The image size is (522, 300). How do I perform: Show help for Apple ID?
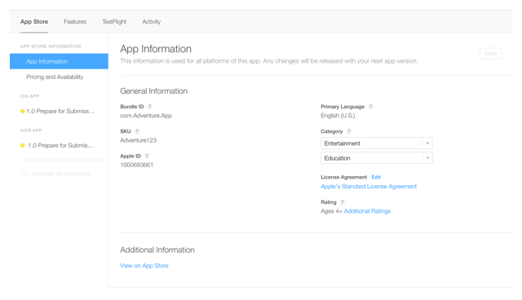(x=147, y=156)
